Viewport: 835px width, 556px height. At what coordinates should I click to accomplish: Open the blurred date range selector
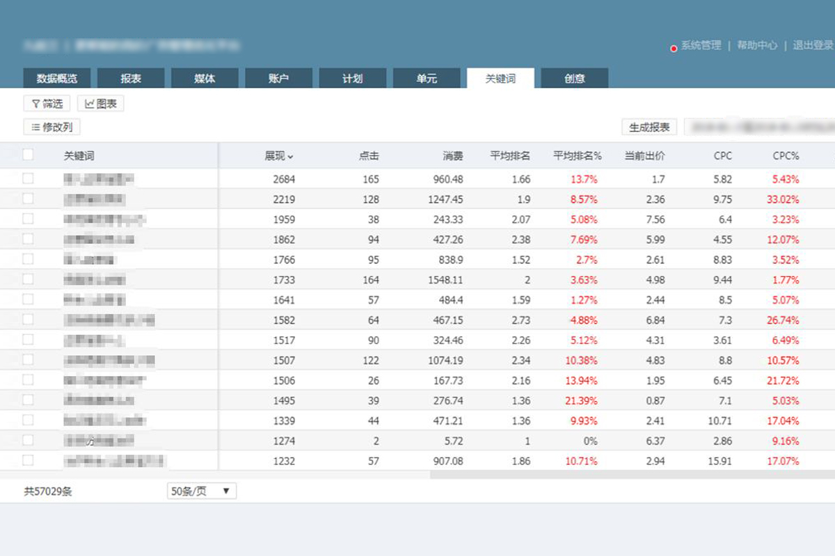(758, 127)
